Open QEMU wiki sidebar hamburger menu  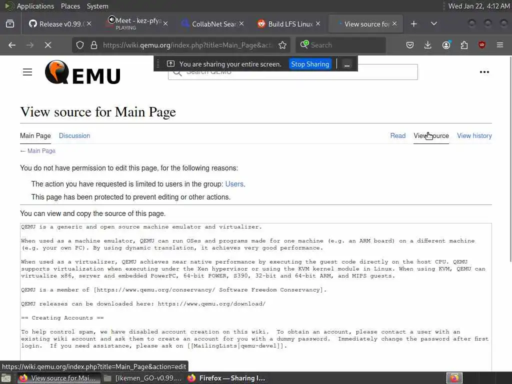tap(27, 72)
